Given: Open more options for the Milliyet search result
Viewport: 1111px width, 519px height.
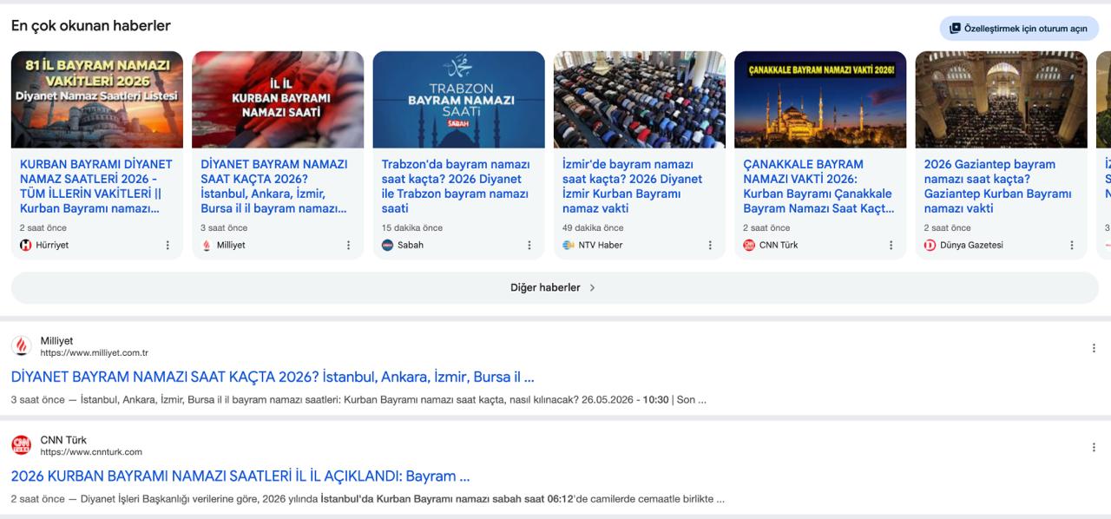Looking at the screenshot, I should click(1094, 348).
